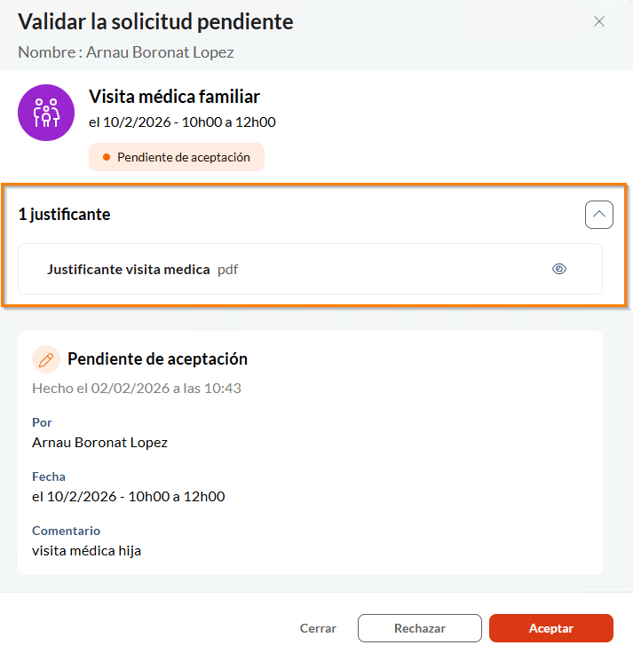
Task: Click the Hecho el 02/02/2026 timestamp
Action: point(137,388)
